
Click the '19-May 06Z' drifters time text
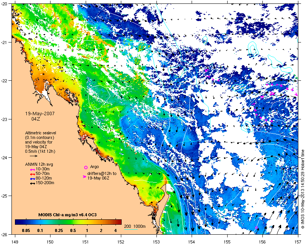(98, 178)
